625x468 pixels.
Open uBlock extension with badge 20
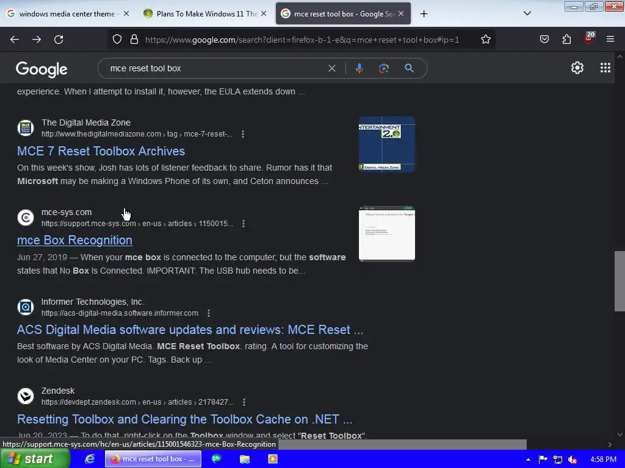(589, 38)
